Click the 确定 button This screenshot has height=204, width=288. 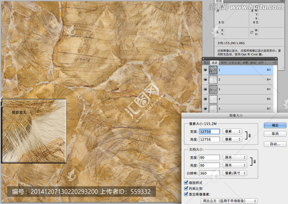coord(275,125)
